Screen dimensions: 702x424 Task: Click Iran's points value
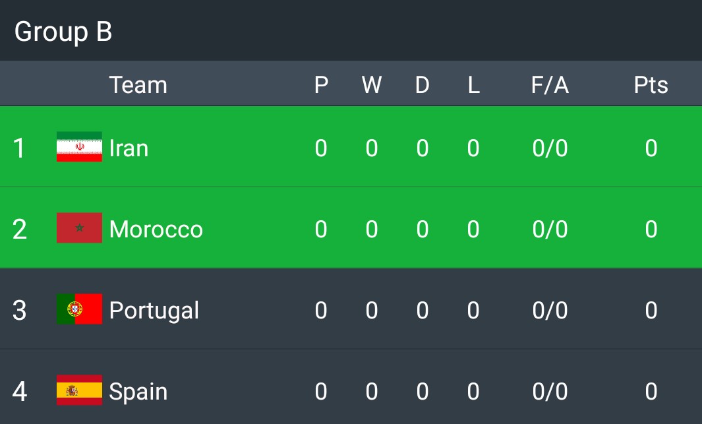651,148
